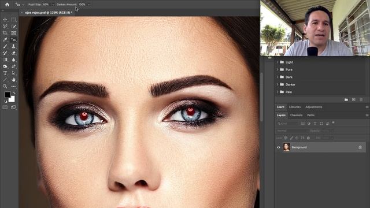Open the Edit Toolbar three-dots menu
Viewport: 370px width, 208px height.
[x=14, y=86]
